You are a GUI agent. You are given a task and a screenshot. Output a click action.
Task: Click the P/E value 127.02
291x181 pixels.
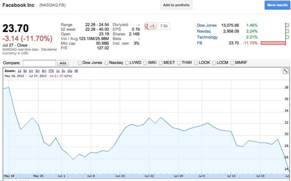click(103, 48)
